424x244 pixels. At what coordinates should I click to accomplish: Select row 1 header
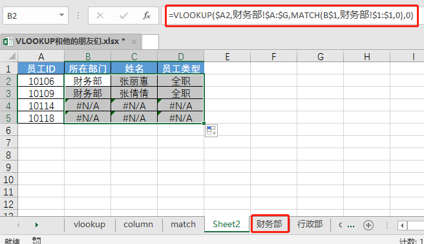point(8,69)
